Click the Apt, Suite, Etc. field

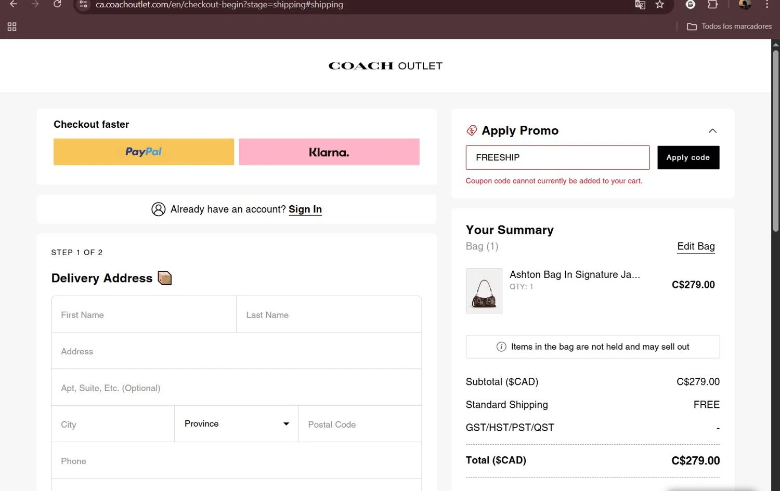click(x=237, y=388)
